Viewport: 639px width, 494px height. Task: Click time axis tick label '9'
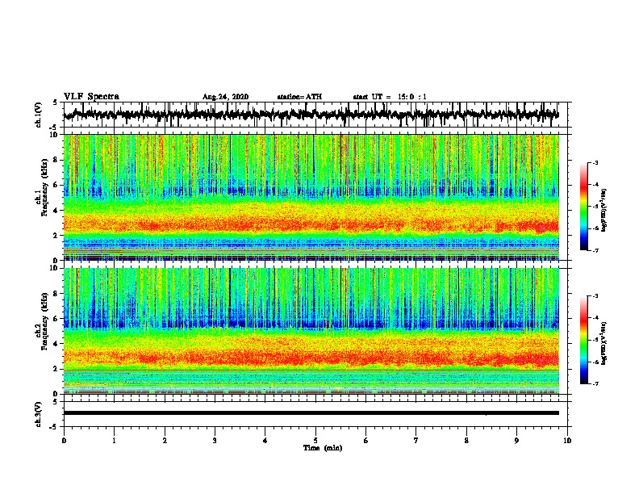(516, 441)
